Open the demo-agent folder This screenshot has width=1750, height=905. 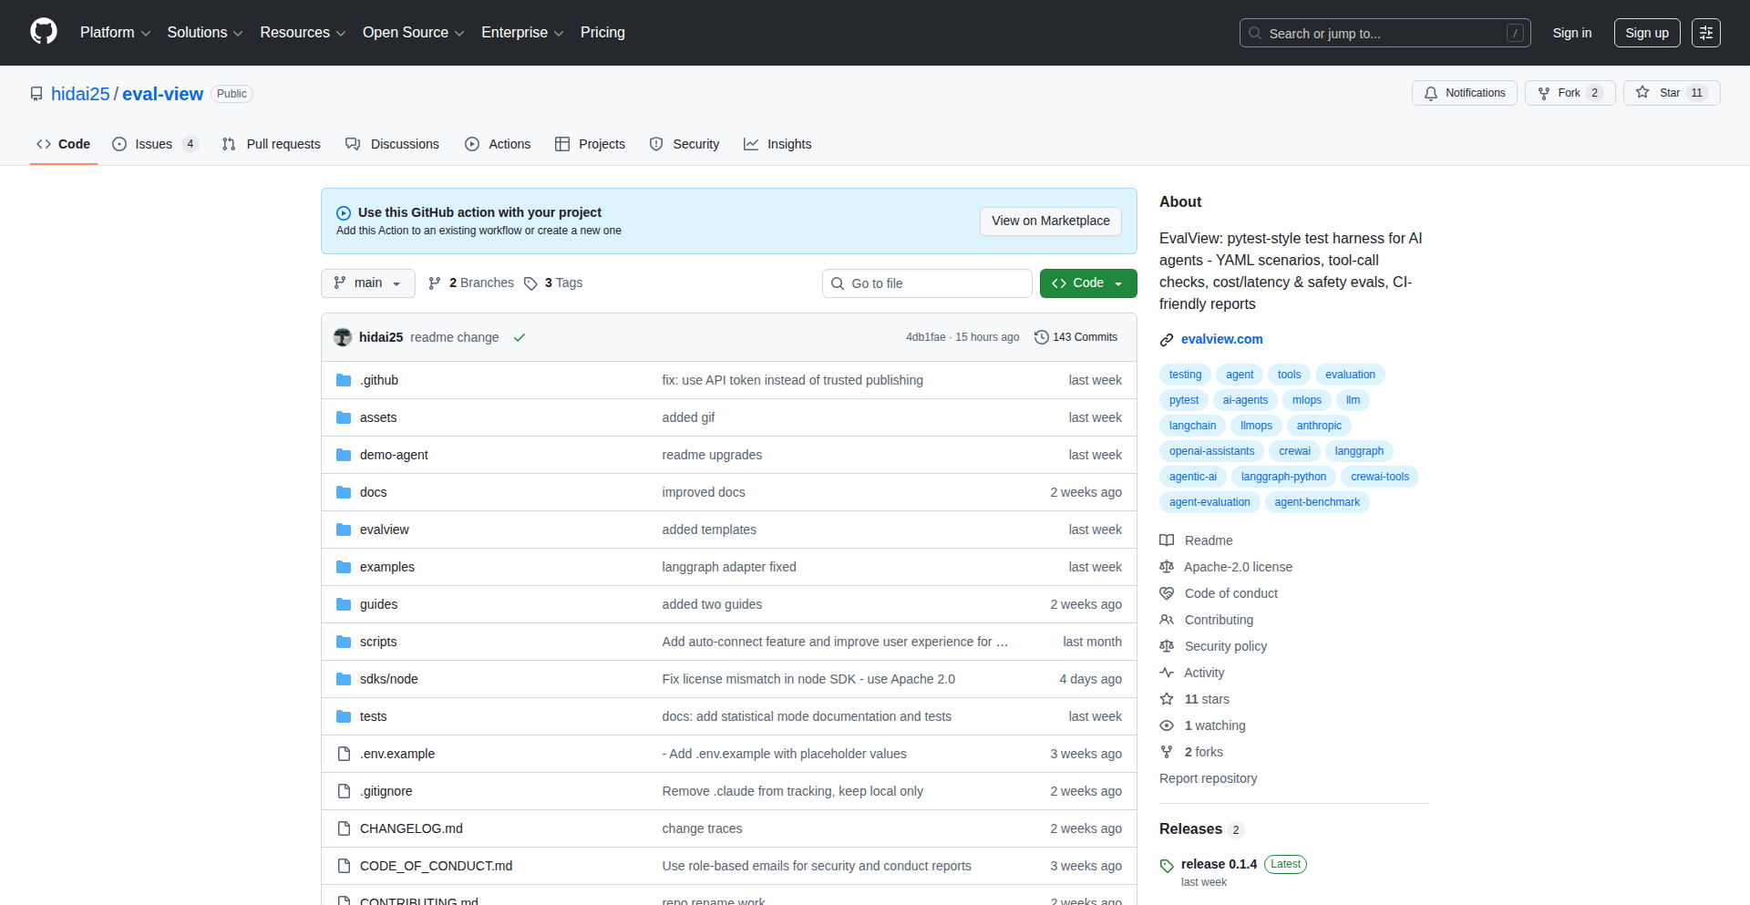(394, 455)
